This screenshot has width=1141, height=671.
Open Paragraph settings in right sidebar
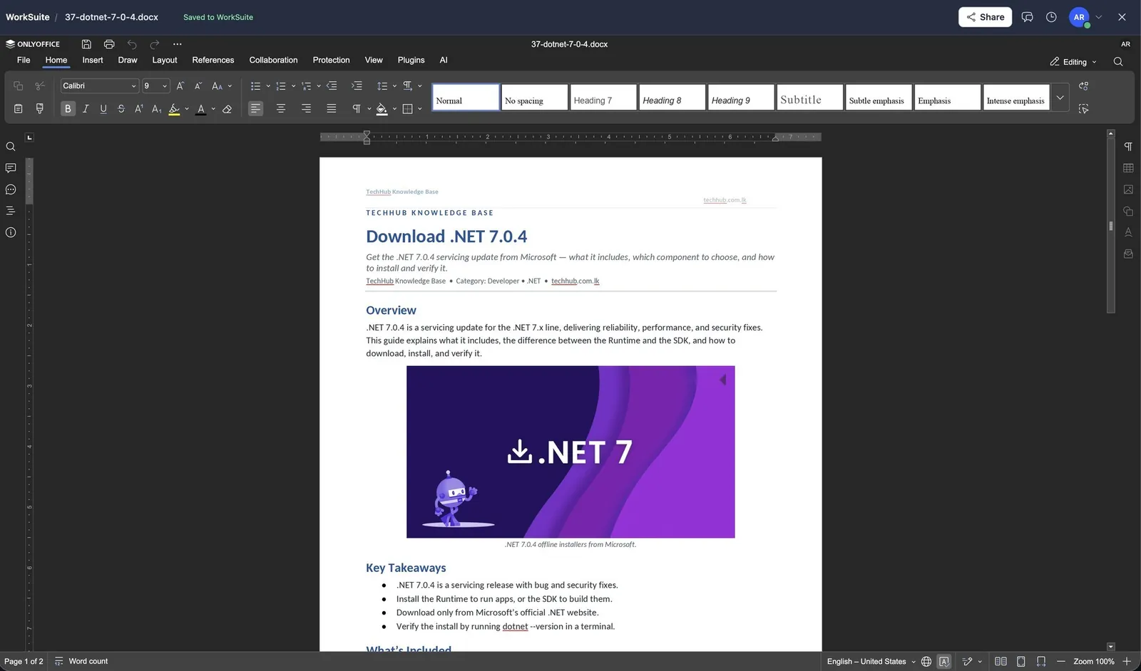1128,147
